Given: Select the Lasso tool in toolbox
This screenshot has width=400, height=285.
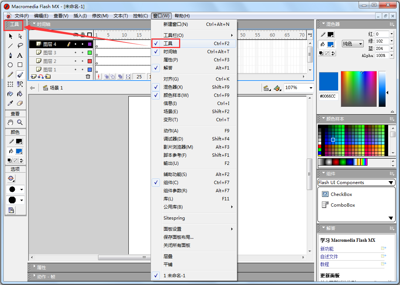Looking at the screenshot, I should [20, 46].
